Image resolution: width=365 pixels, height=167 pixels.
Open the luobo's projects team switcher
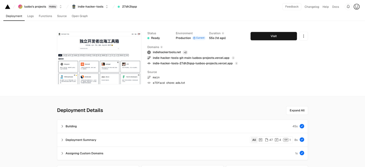[x=61, y=7]
